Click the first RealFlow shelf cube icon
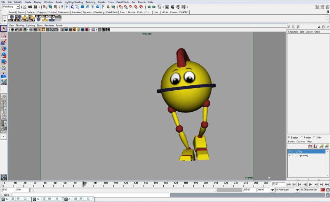 pyautogui.click(x=12, y=18)
